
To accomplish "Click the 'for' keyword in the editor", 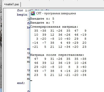I will coord(20,10).
